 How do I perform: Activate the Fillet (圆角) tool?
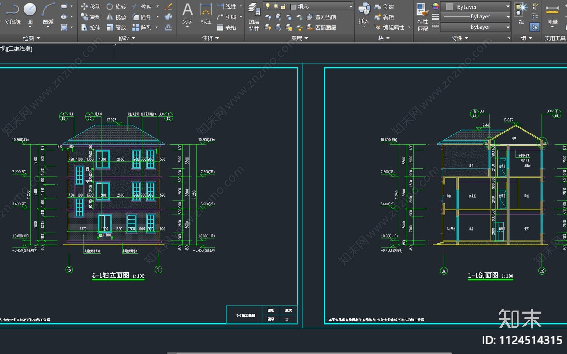click(142, 17)
